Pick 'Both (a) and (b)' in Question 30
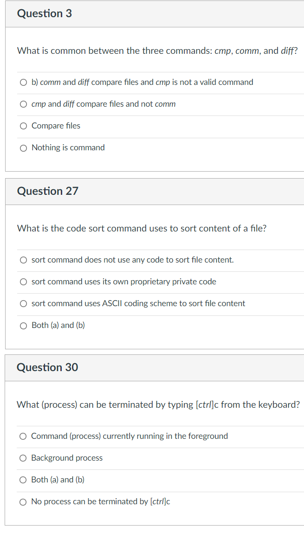This screenshot has height=533, width=304. coord(23,480)
